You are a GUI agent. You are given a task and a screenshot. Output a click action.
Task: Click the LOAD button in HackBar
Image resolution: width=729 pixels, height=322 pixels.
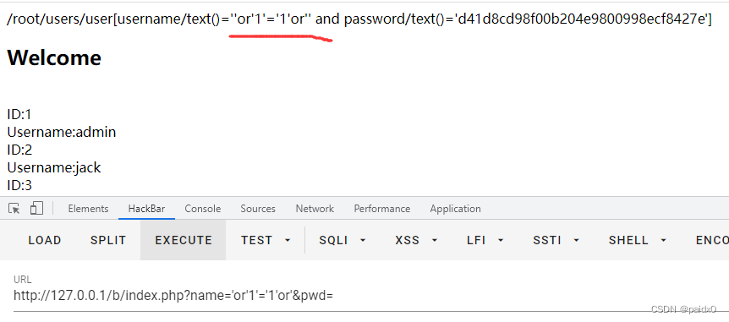(45, 240)
